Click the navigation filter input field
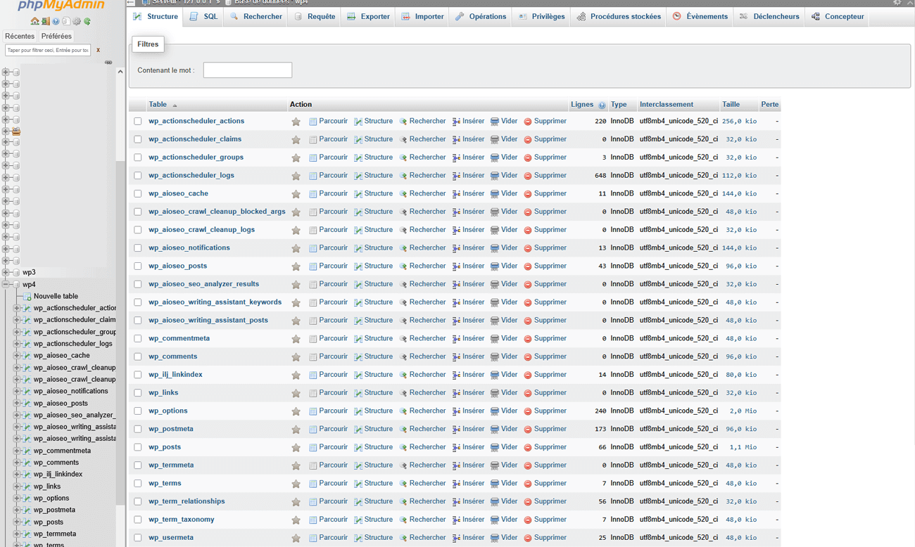 tap(48, 50)
